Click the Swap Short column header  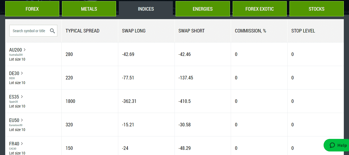coord(191,31)
